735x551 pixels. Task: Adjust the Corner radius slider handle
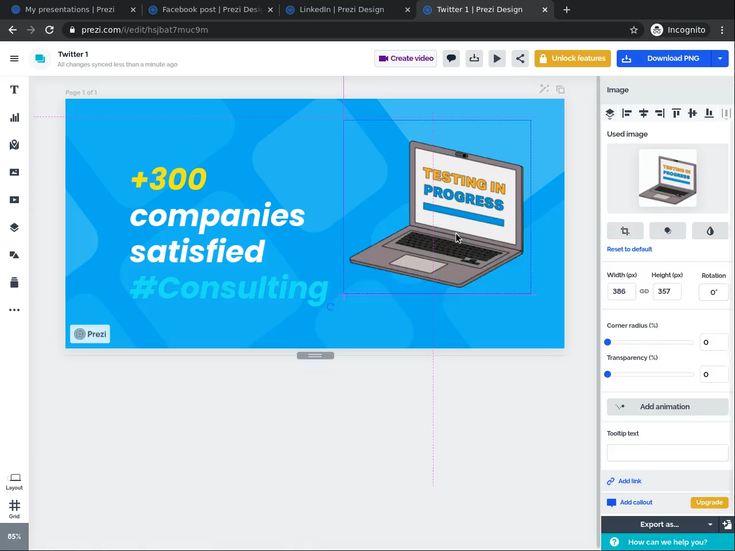pos(608,342)
